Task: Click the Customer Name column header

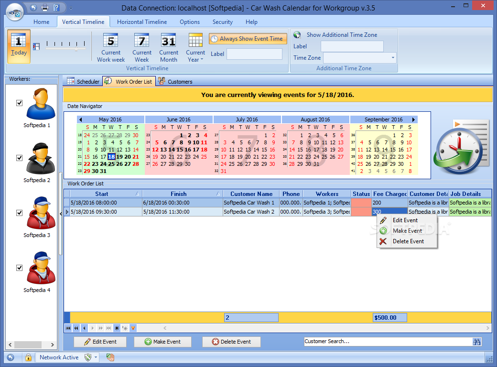Action: 251,194
